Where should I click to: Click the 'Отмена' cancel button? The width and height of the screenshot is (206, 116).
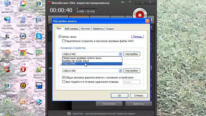coord(139,95)
